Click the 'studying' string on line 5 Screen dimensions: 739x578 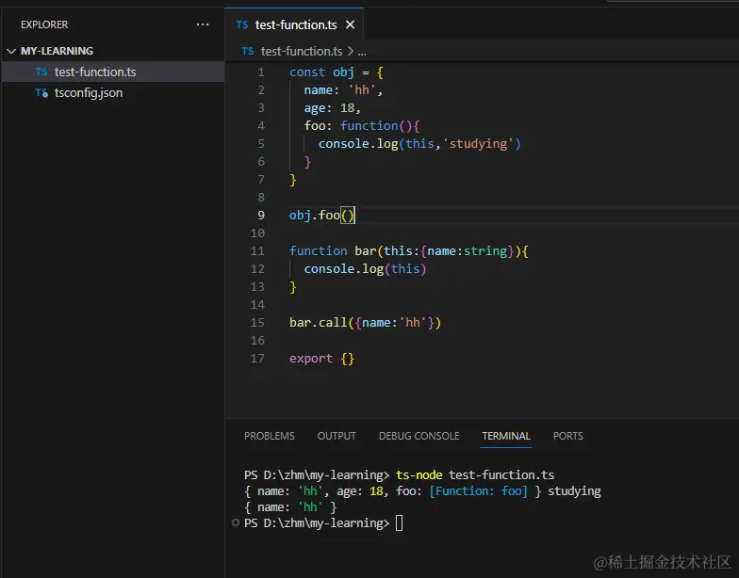click(479, 143)
